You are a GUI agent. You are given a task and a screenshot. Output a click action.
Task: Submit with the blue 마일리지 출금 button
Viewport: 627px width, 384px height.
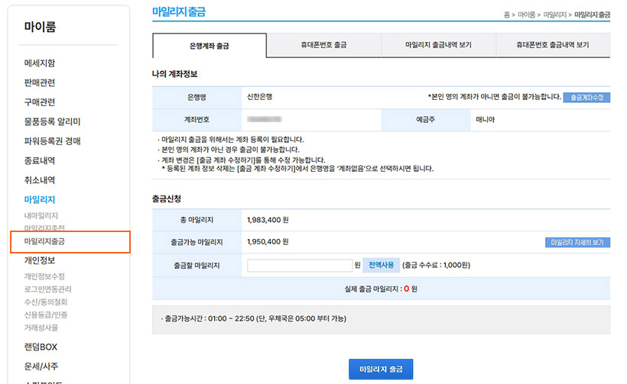(x=381, y=369)
